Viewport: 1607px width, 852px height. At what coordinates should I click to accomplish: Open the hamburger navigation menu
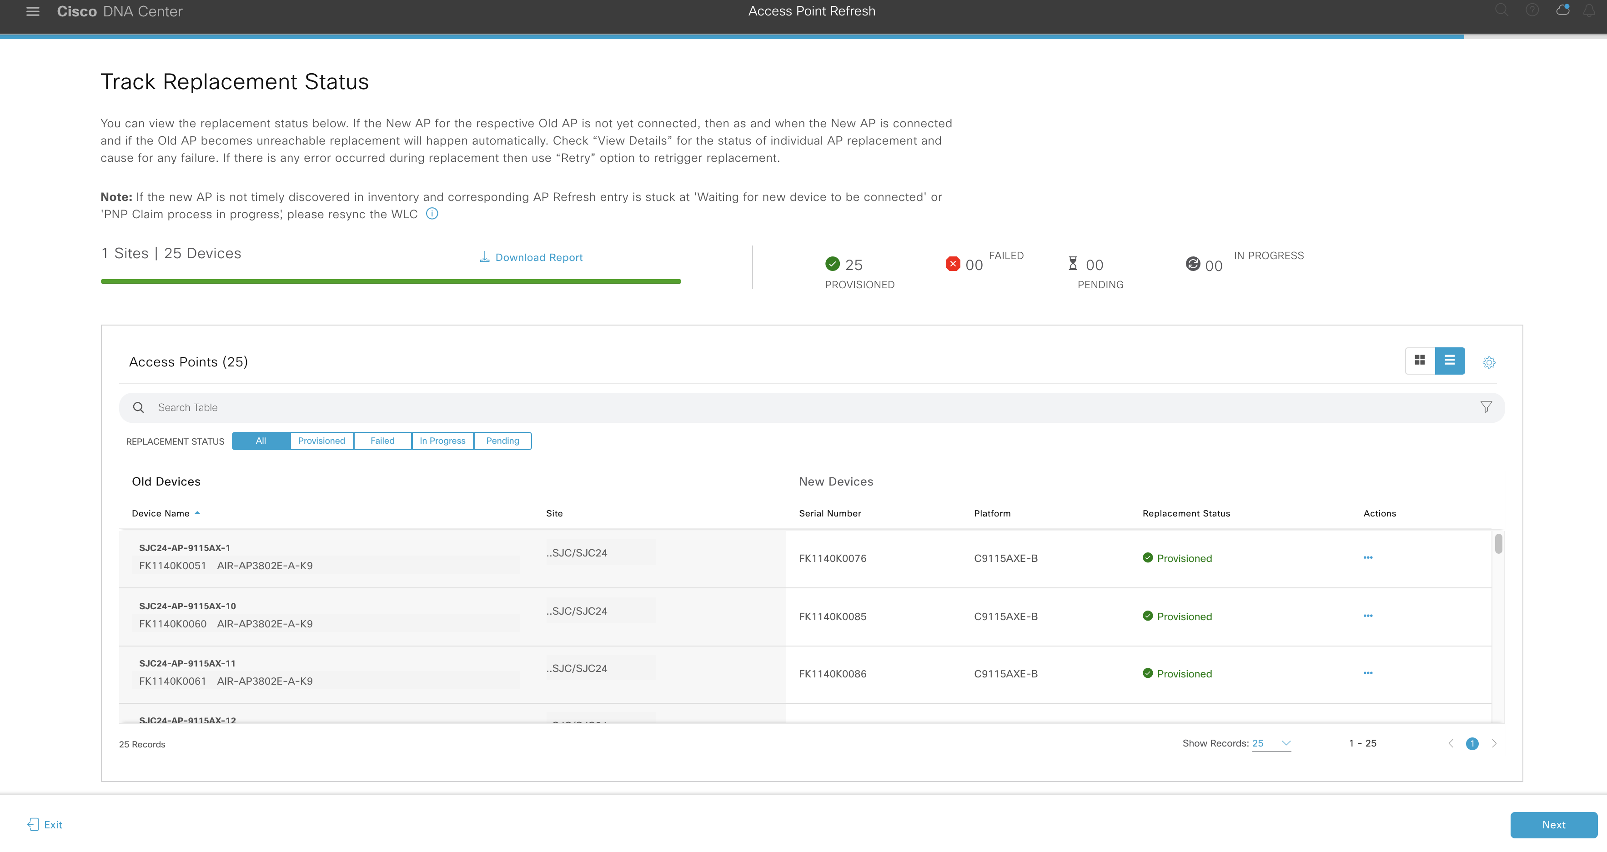tap(32, 11)
